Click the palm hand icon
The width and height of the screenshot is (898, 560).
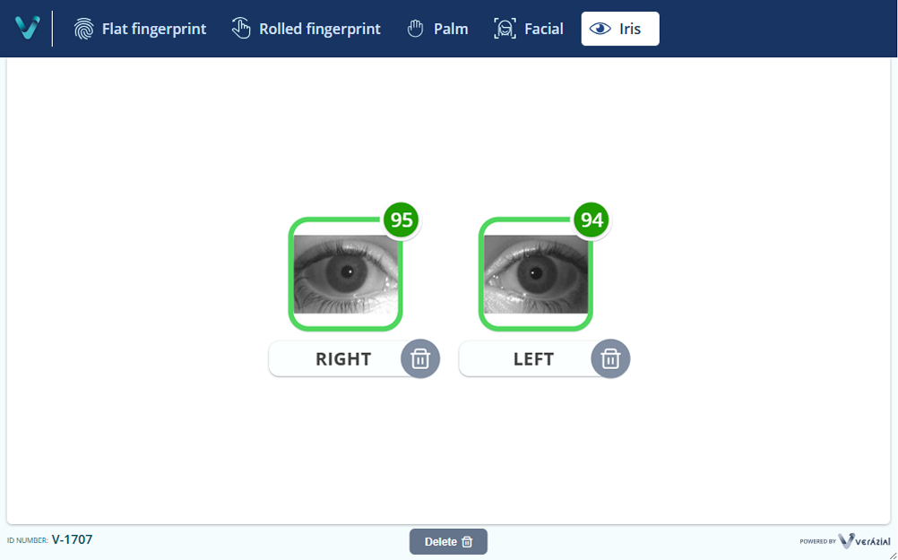(415, 29)
